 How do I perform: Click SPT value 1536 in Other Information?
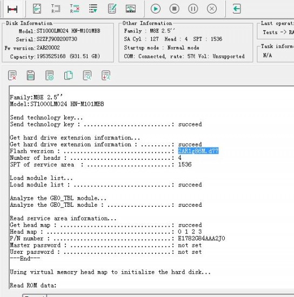(216, 39)
